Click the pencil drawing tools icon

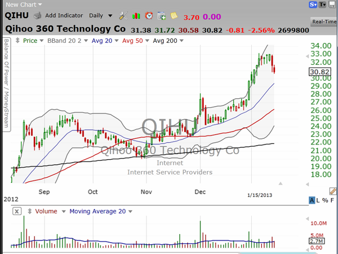333,191
